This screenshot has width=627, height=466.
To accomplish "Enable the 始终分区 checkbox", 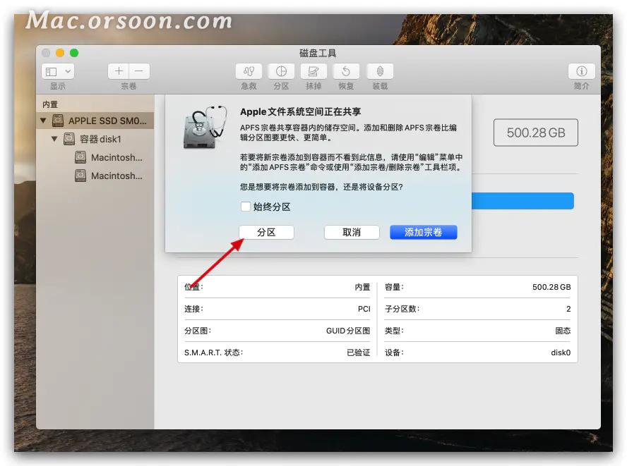I will point(245,207).
